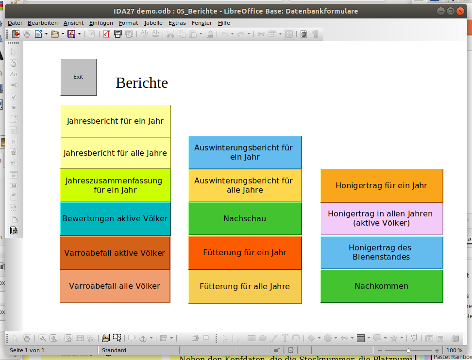The image size is (472, 360).
Task: Click the Redo arrow icon
Action: click(x=241, y=34)
